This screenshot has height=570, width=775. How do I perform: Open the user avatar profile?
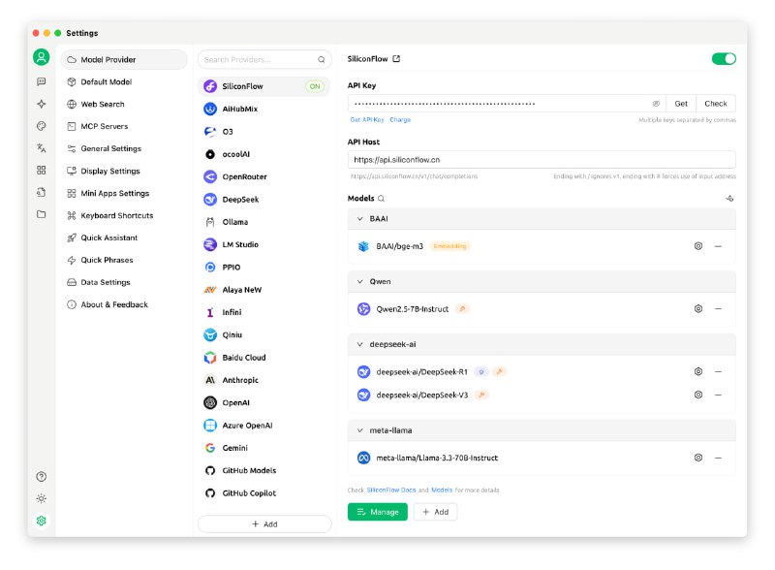tap(42, 57)
